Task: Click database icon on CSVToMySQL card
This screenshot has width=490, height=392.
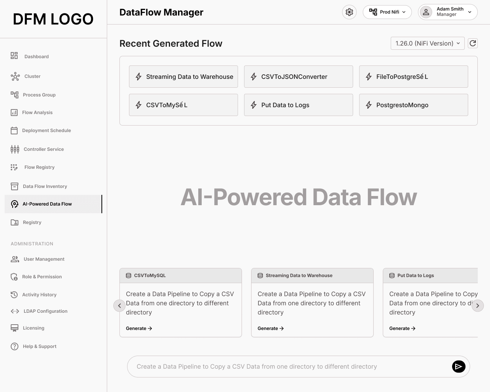Action: (129, 276)
